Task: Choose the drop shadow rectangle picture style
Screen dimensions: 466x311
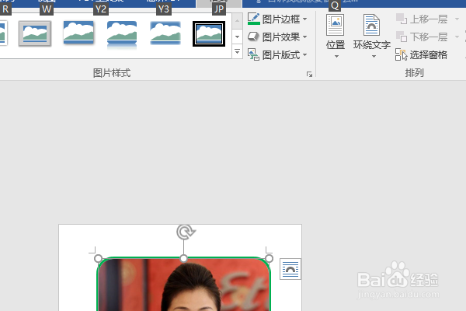Action: pyautogui.click(x=78, y=33)
